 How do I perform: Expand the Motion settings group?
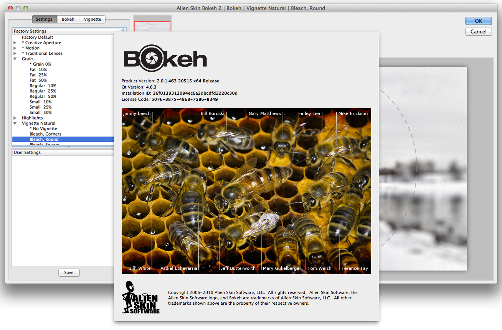coord(15,48)
